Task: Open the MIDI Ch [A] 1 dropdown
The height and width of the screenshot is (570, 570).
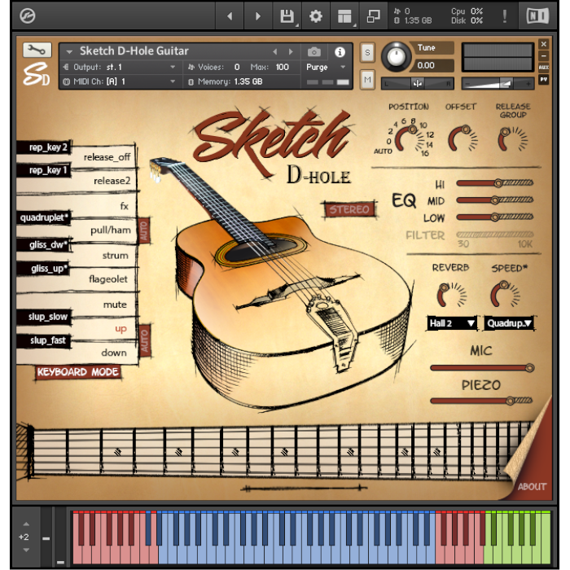Action: pos(120,81)
